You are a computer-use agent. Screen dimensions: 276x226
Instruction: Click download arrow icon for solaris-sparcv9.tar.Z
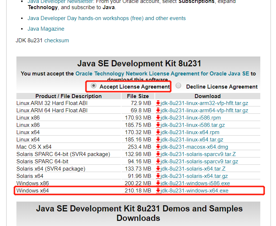[158, 154]
